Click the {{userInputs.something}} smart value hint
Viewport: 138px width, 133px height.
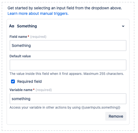101,107
